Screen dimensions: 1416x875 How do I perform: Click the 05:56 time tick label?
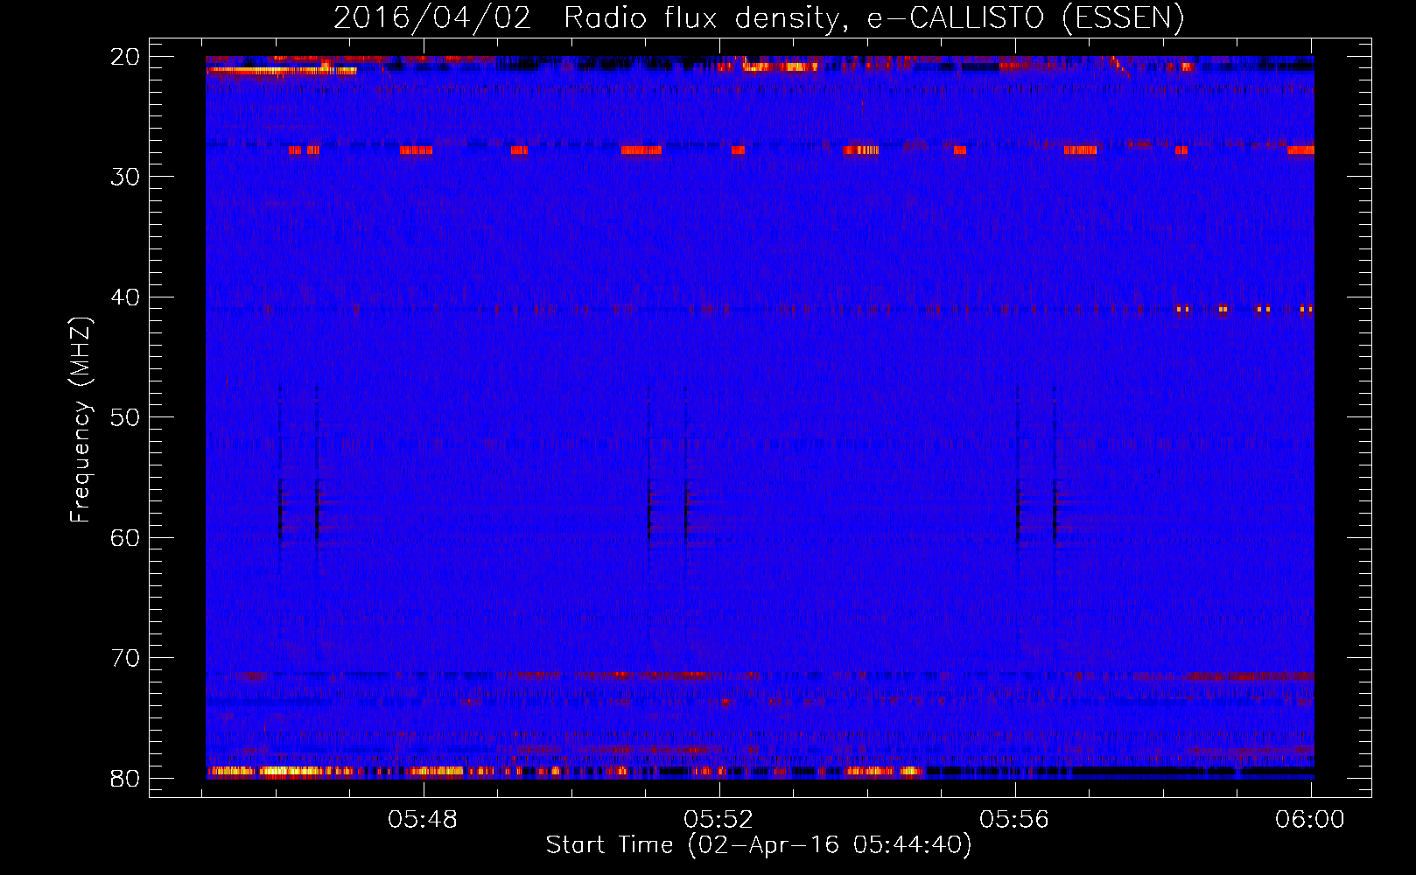[1014, 819]
